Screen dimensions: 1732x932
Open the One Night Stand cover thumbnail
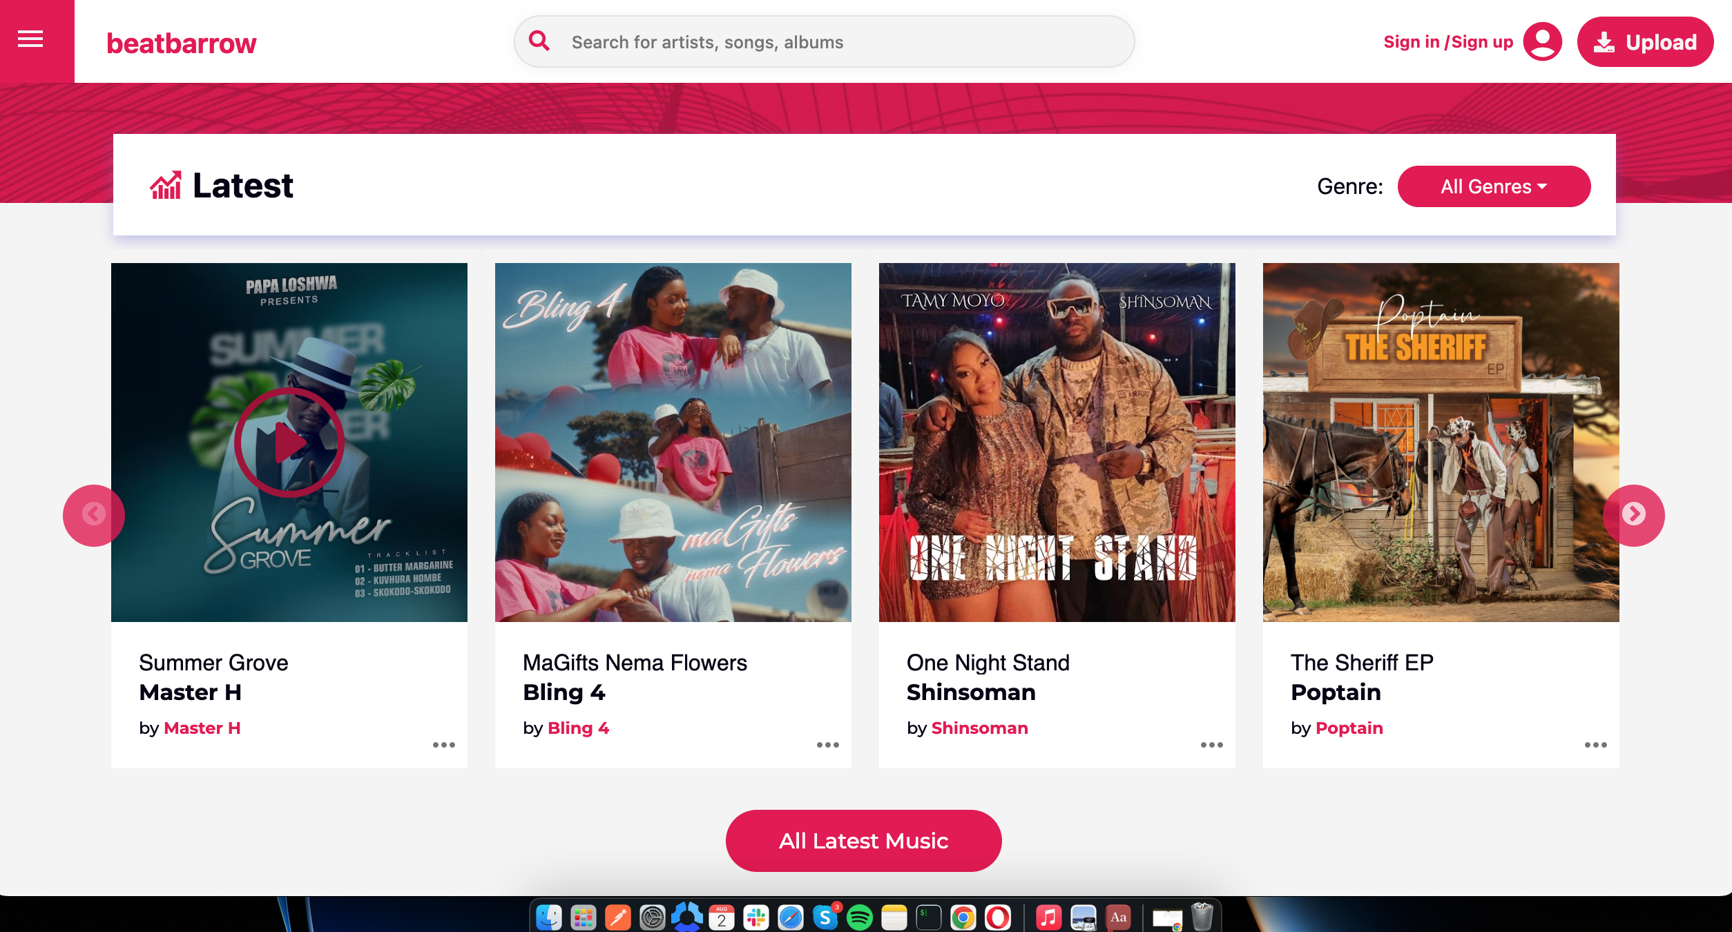pos(1057,442)
